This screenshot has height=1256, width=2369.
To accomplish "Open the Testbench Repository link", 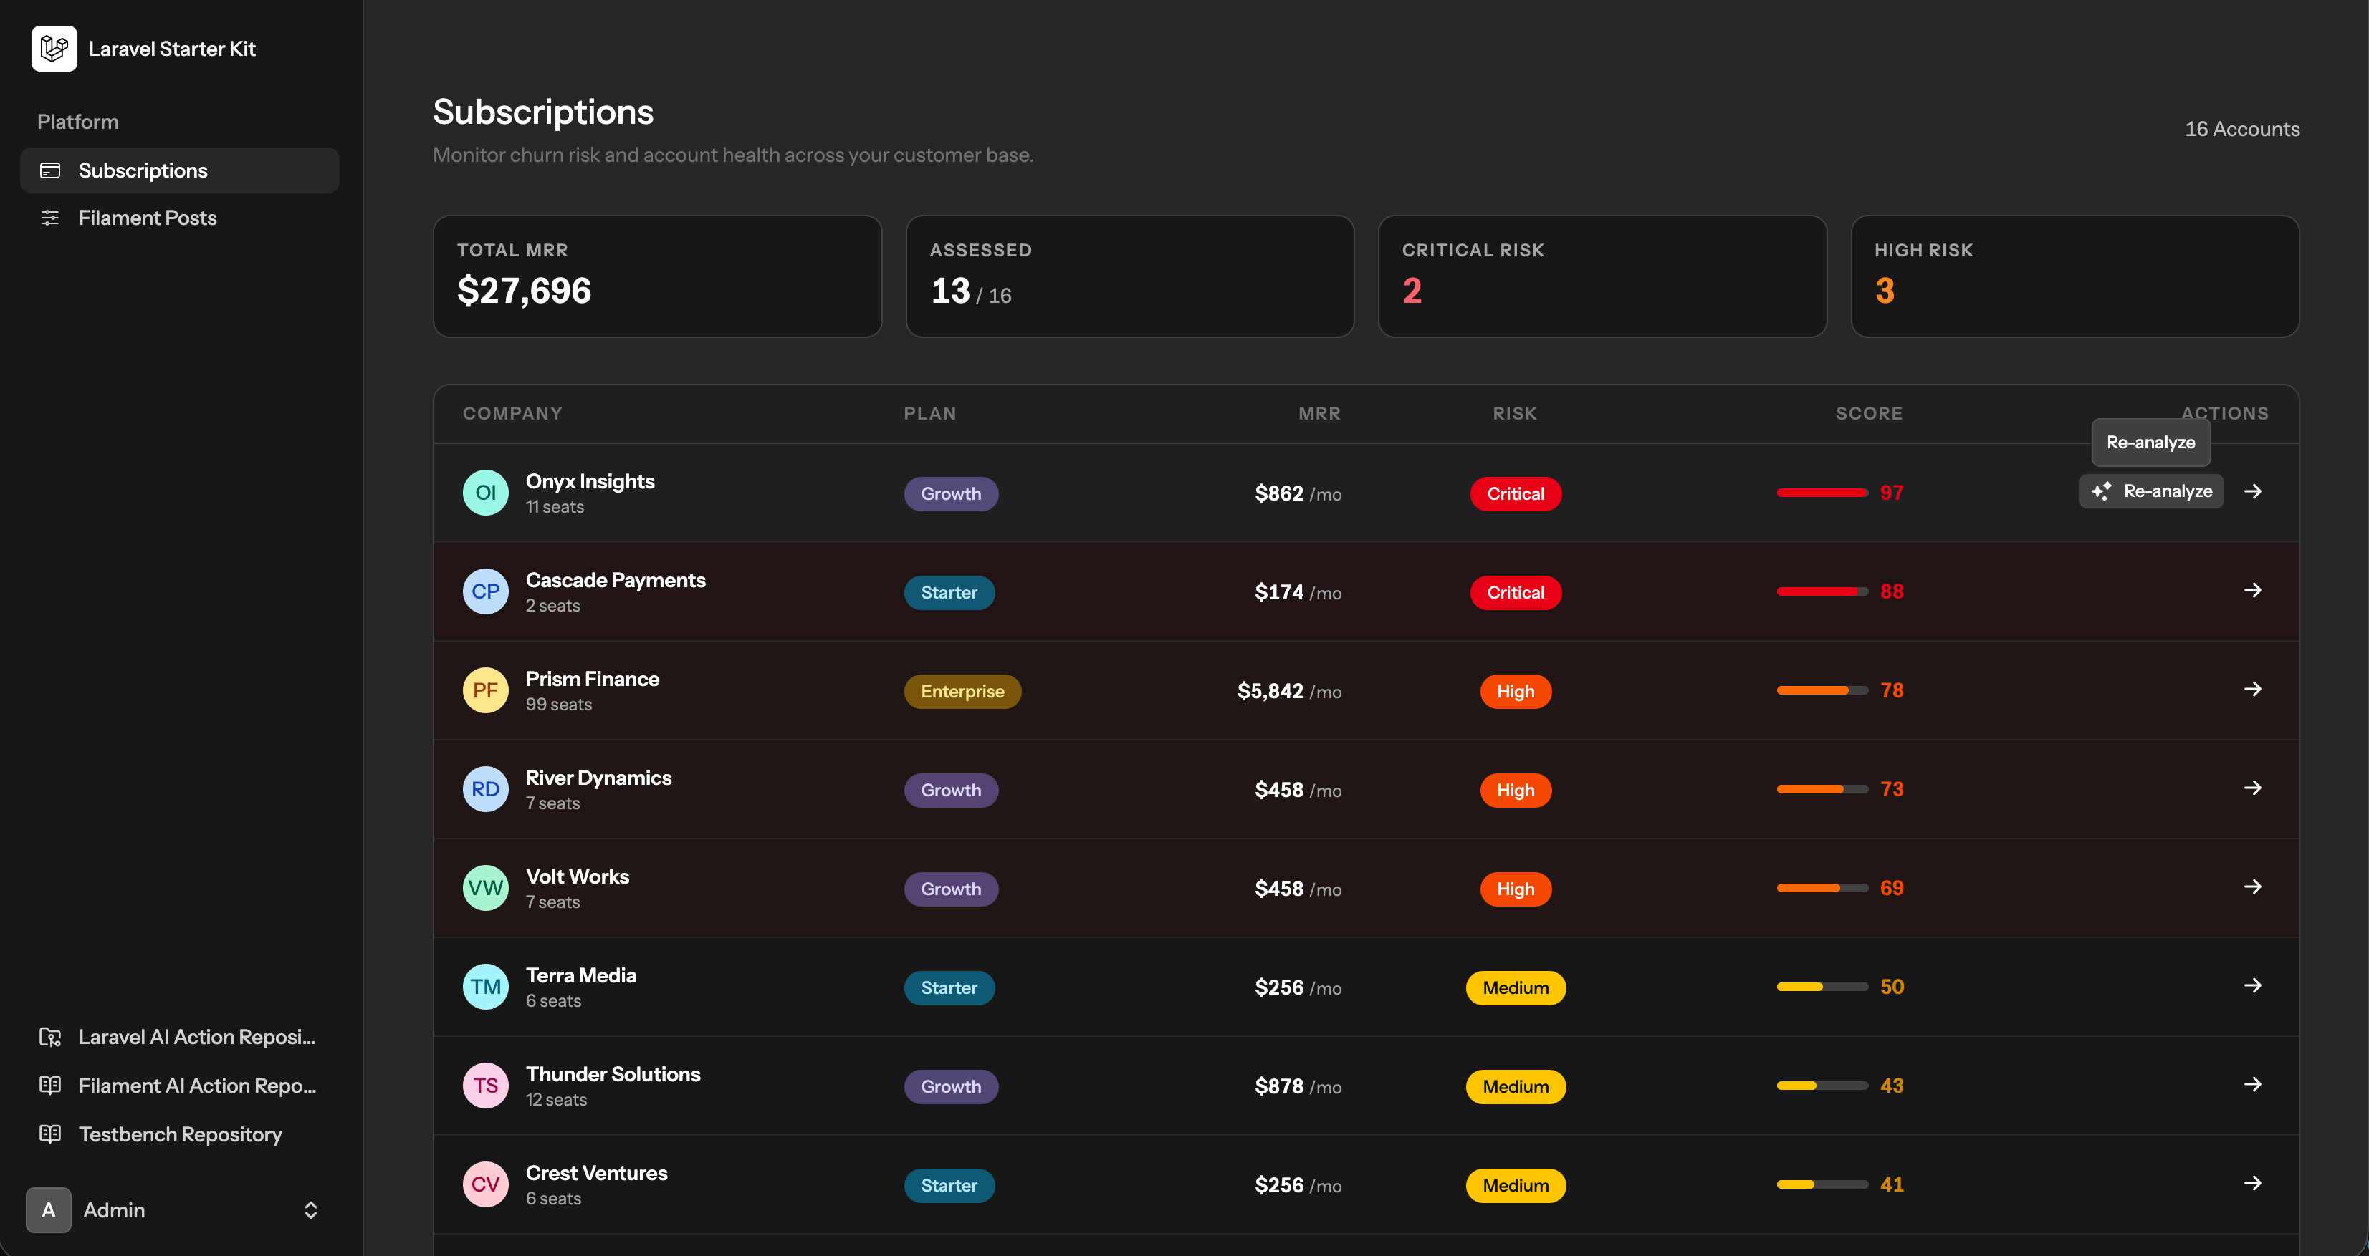I will click(181, 1134).
